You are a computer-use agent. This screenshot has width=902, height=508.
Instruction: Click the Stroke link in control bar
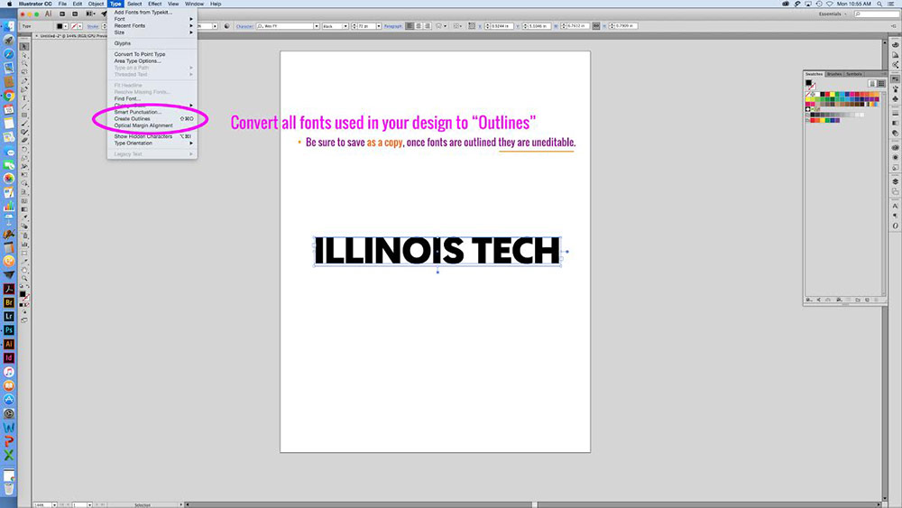(93, 26)
